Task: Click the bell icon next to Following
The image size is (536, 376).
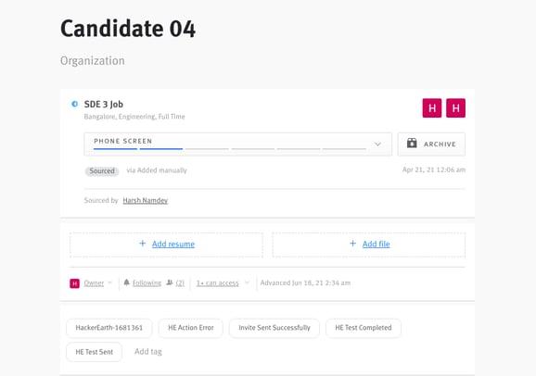Action: [126, 282]
